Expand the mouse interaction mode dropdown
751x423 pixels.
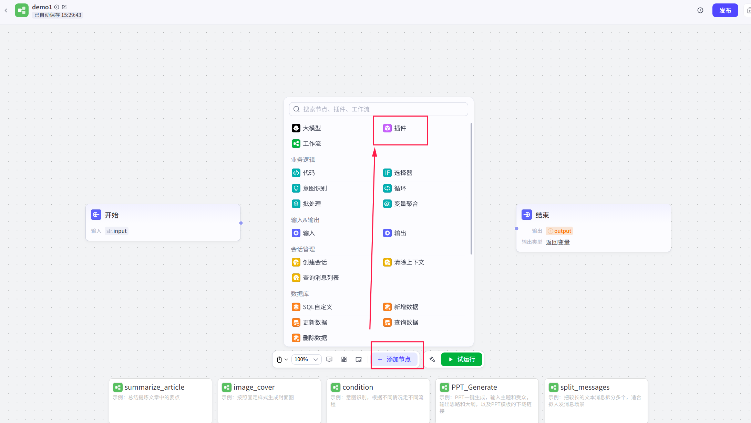282,359
